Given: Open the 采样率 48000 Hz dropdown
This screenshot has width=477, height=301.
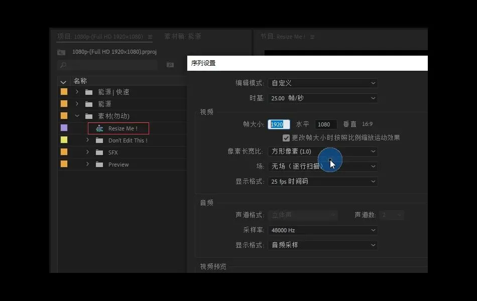Looking at the screenshot, I should click(323, 230).
